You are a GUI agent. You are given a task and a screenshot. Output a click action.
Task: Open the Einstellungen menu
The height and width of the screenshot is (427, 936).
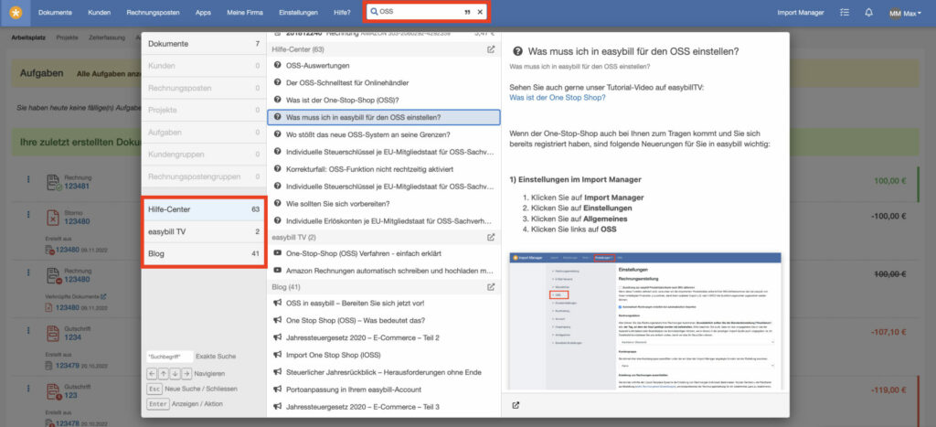coord(299,12)
